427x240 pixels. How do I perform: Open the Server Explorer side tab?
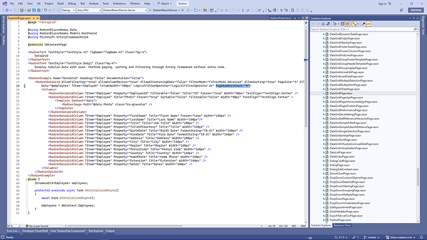4,24
